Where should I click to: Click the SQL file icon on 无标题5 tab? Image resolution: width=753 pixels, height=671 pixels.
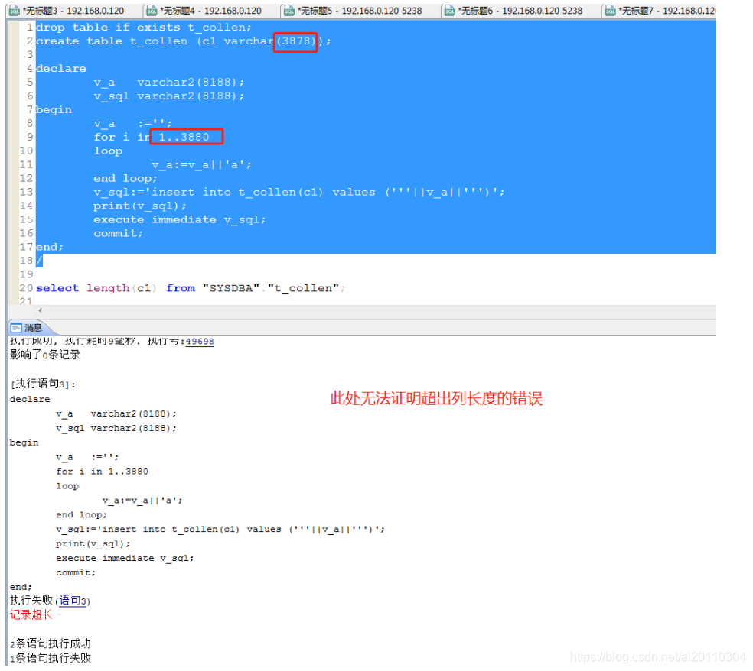pos(289,11)
